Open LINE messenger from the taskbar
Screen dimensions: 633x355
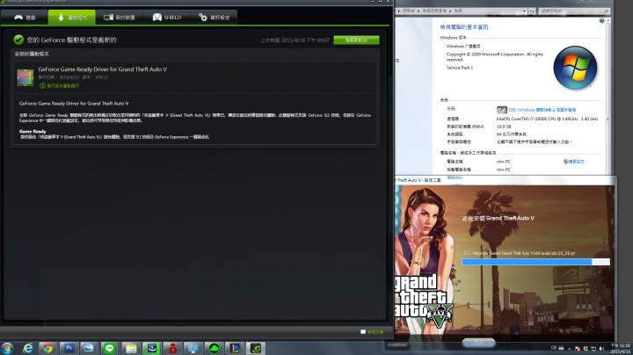pyautogui.click(x=109, y=348)
